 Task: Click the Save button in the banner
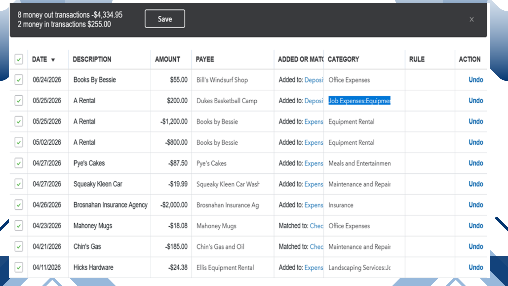pos(165,19)
